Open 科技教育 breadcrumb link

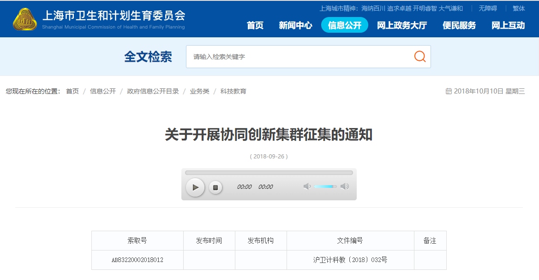(x=234, y=91)
